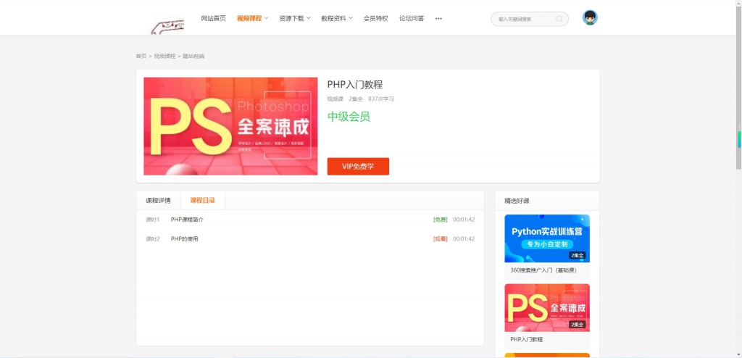
Task: Click the 精选好课 sidebar heading
Action: [517, 201]
